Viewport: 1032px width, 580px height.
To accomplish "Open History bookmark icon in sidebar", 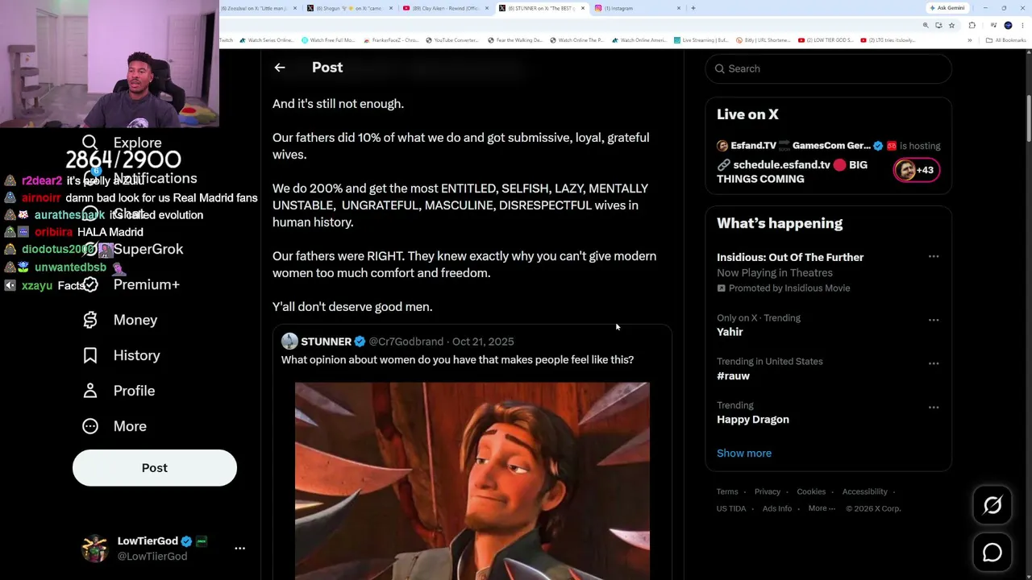I will click(x=90, y=355).
